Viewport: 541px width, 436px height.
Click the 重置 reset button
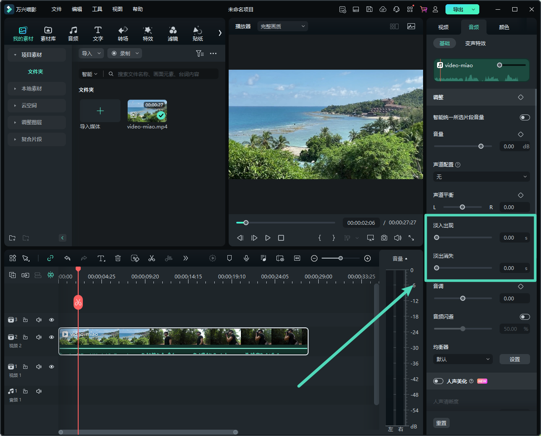click(x=441, y=423)
